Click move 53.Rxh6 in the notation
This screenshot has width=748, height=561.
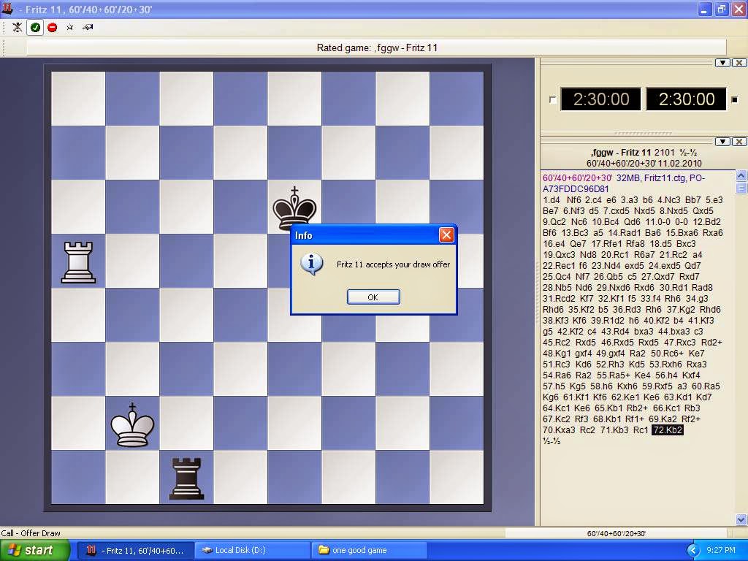[x=666, y=365]
